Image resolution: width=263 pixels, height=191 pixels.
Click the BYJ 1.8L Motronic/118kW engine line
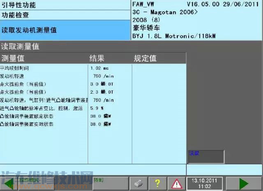(174, 36)
